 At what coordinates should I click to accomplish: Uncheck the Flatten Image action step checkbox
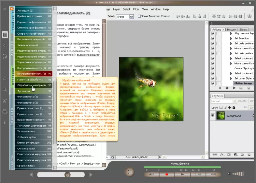(213, 83)
